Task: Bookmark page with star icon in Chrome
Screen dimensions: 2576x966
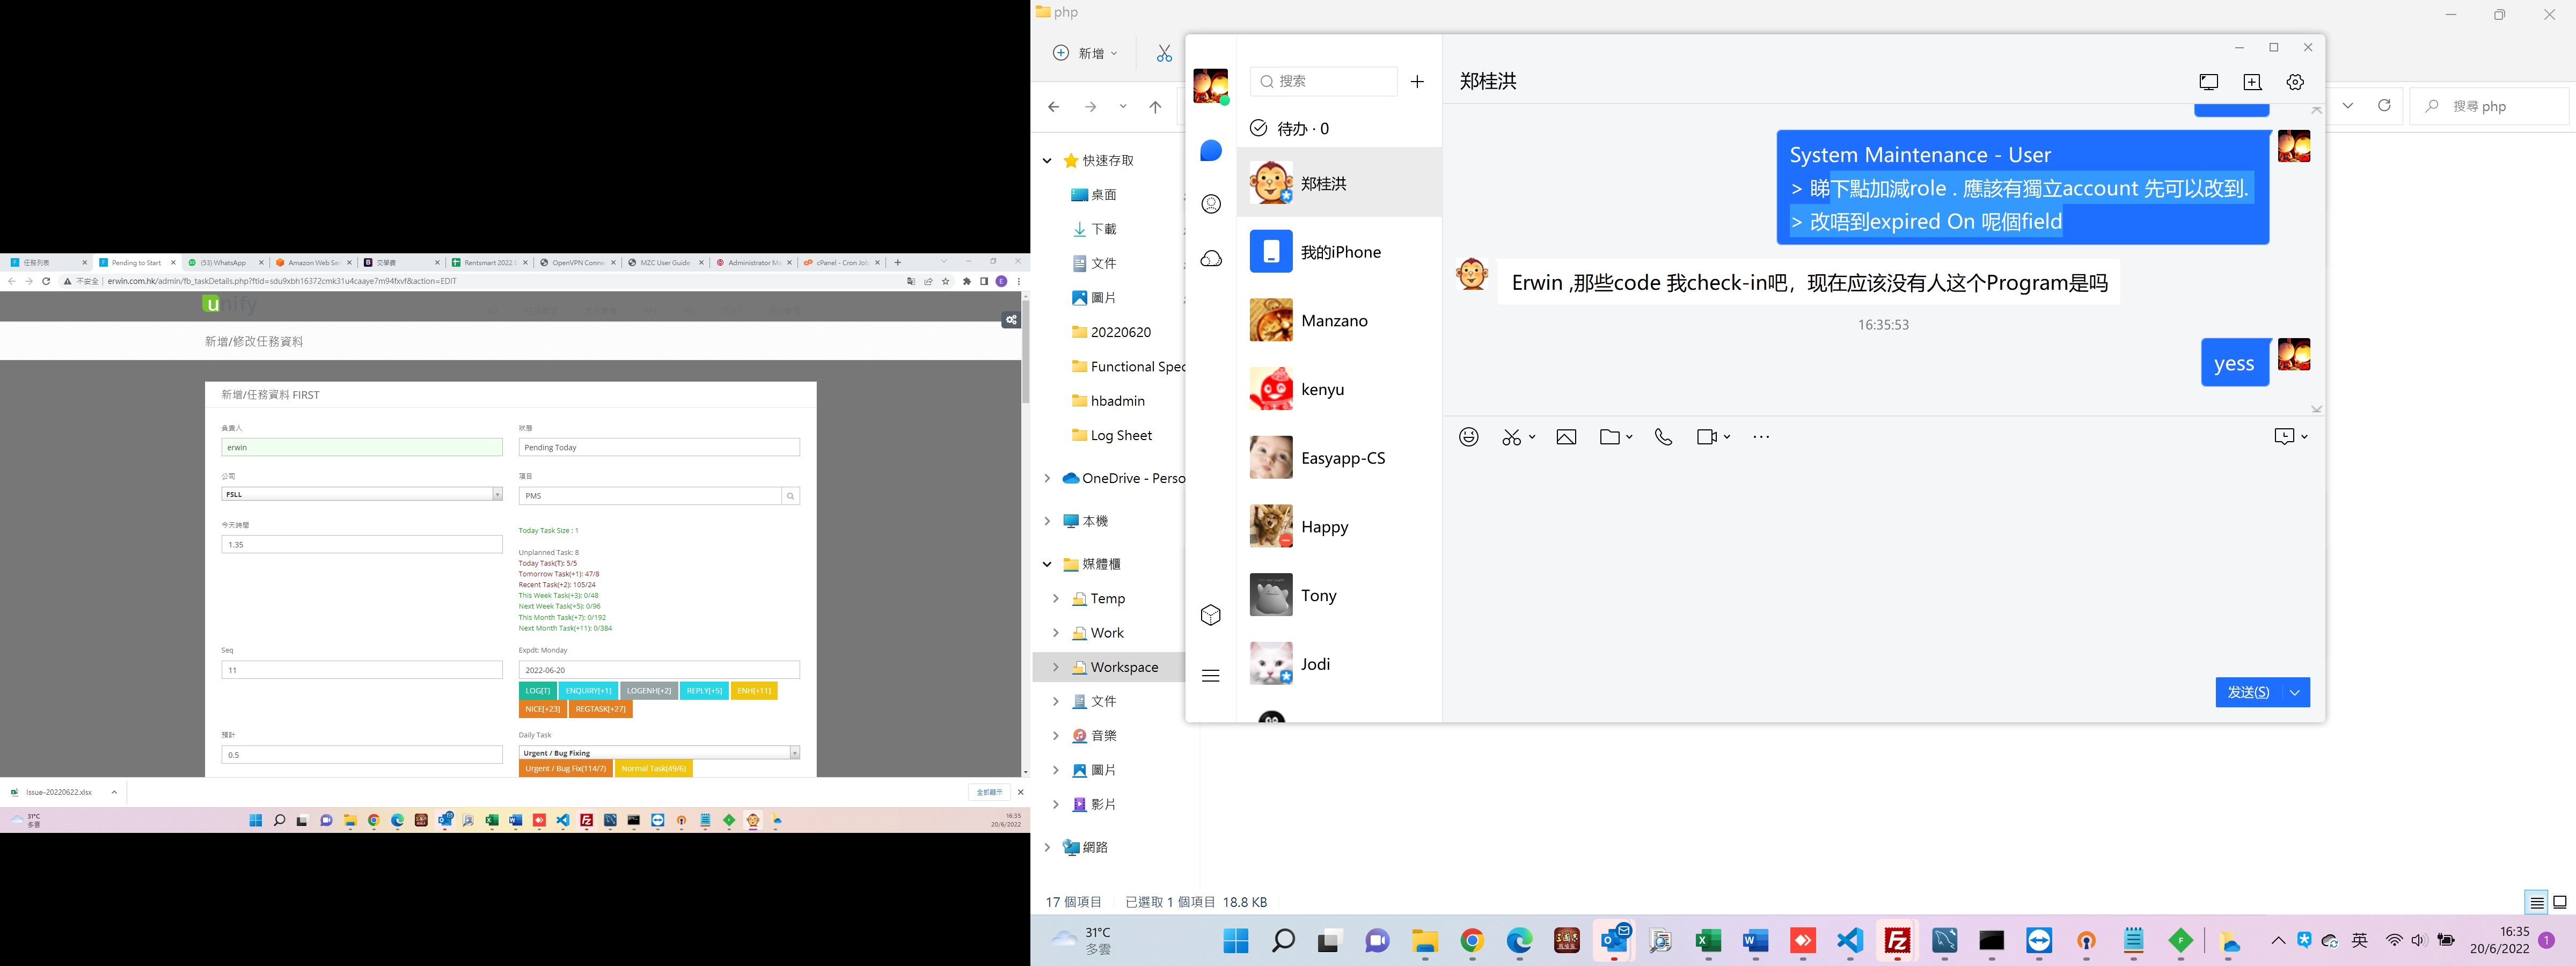Action: click(x=945, y=281)
